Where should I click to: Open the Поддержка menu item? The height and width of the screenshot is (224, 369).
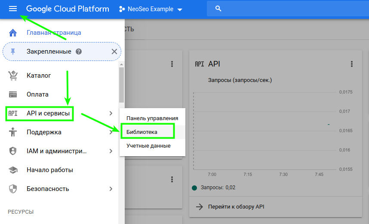coord(44,132)
